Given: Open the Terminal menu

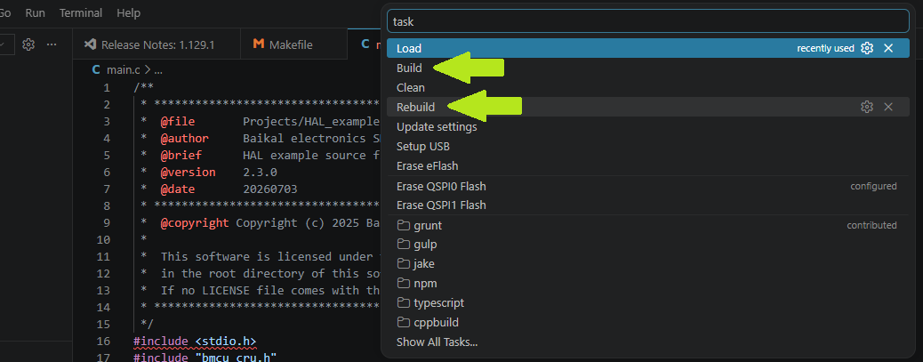Looking at the screenshot, I should point(81,12).
